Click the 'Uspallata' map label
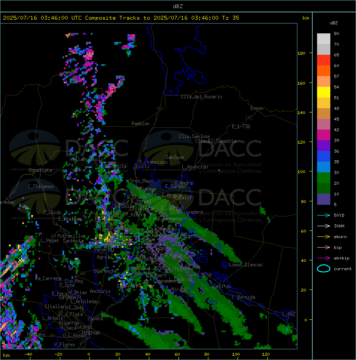Viewport: 356px width, 360px height. [40, 170]
